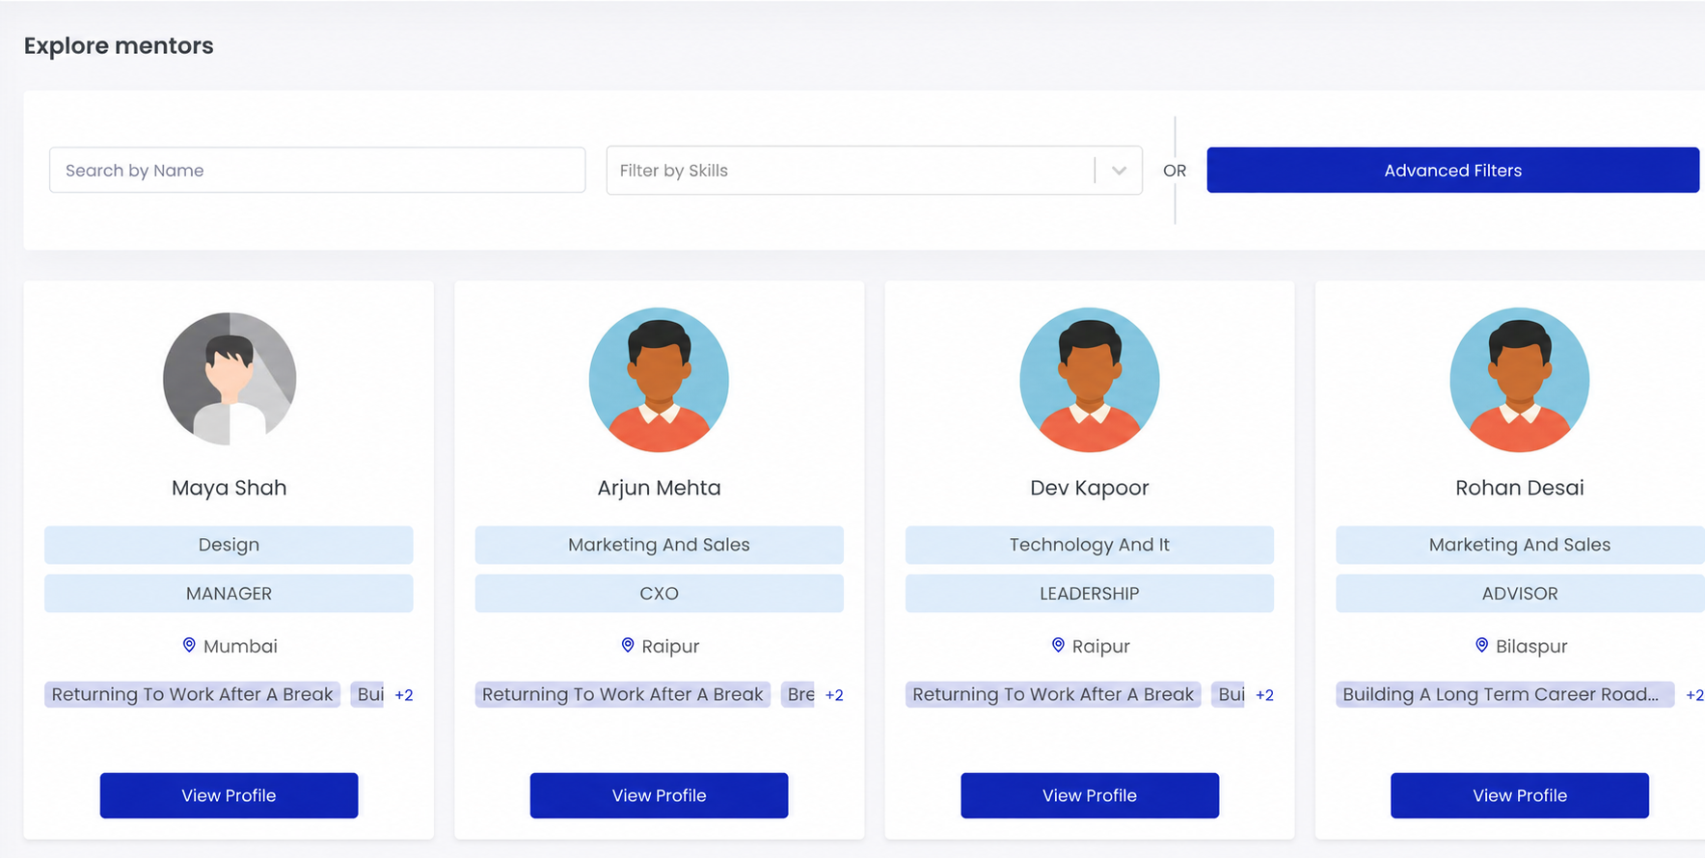Click Returning To Work After A Break on Maya's card
Viewport: 1705px width, 858px height.
click(192, 694)
